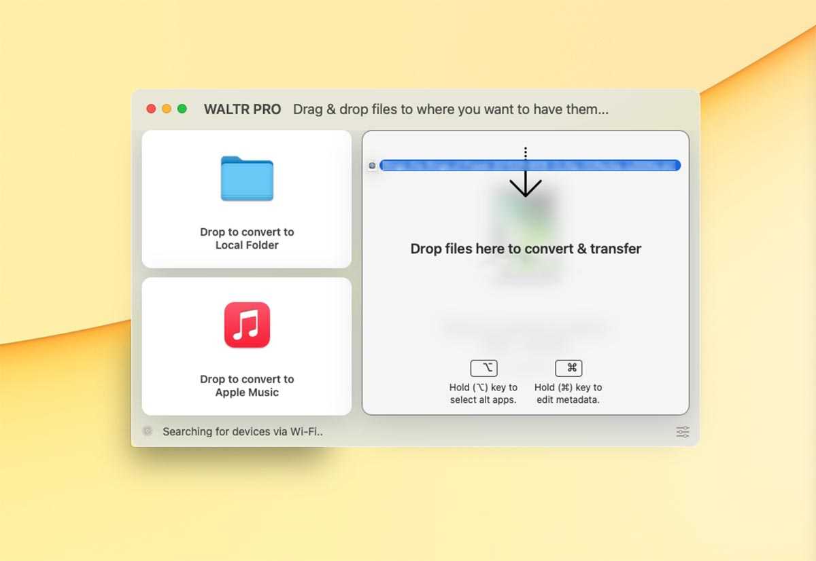
Task: Click 'Hold (⌘) key to edit metadata' hint
Action: tap(568, 393)
